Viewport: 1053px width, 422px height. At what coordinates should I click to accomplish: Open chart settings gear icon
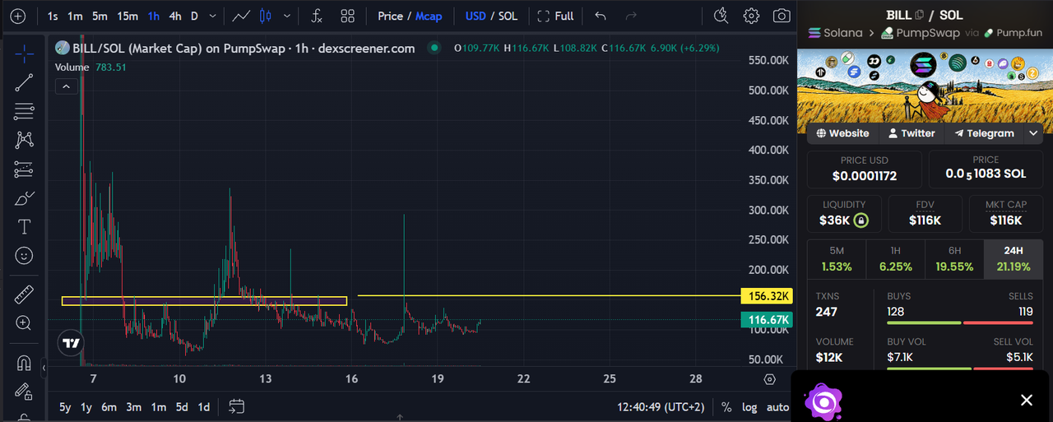751,16
